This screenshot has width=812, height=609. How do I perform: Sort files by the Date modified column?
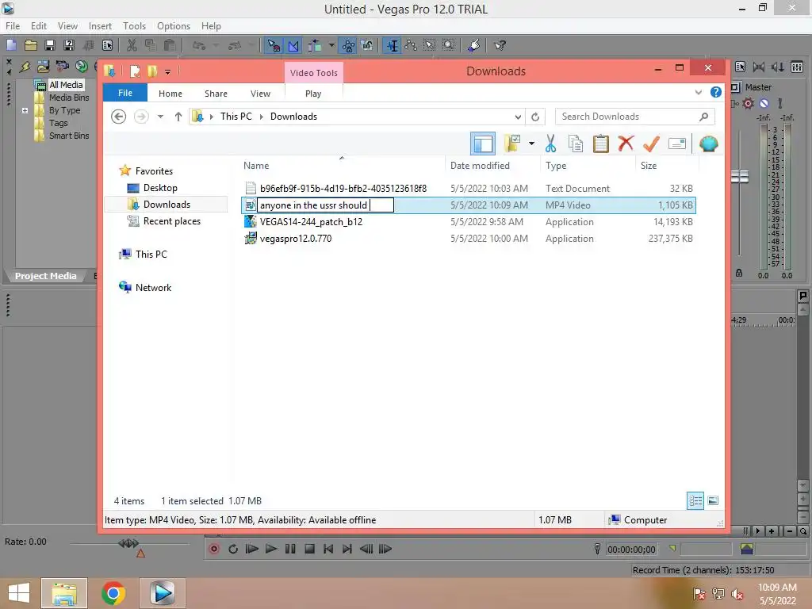click(x=480, y=166)
